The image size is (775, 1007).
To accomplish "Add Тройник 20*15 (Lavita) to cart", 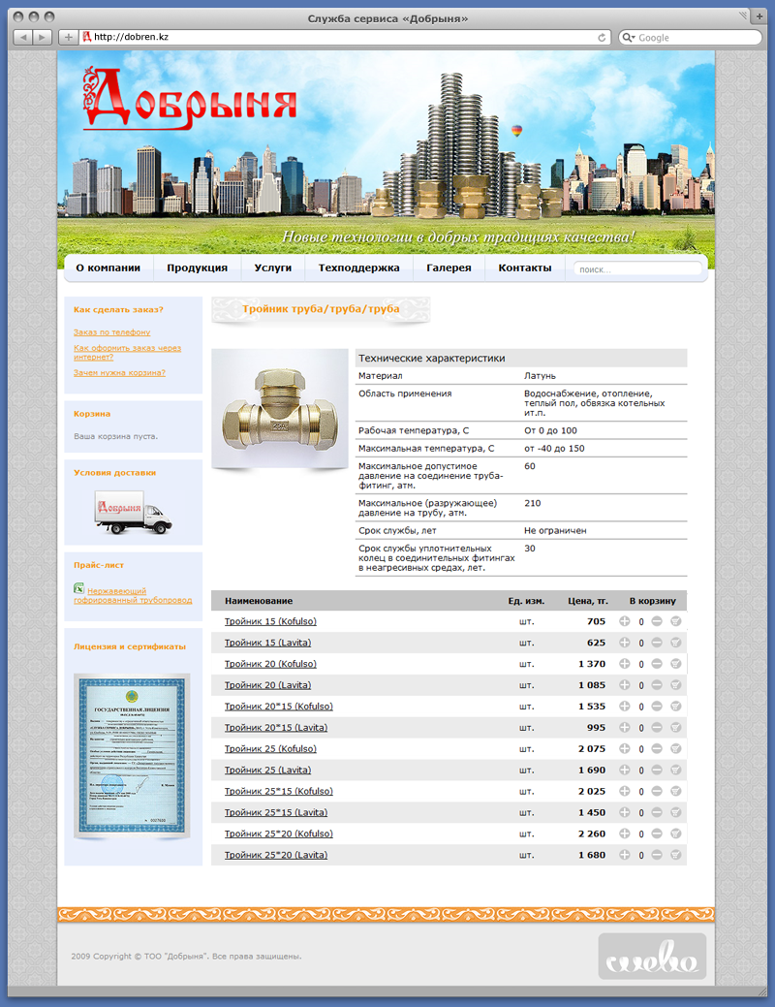I will click(675, 727).
